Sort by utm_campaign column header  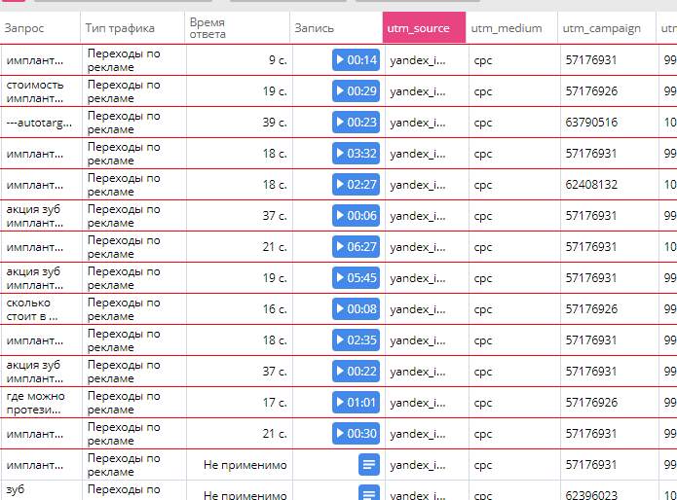(607, 28)
